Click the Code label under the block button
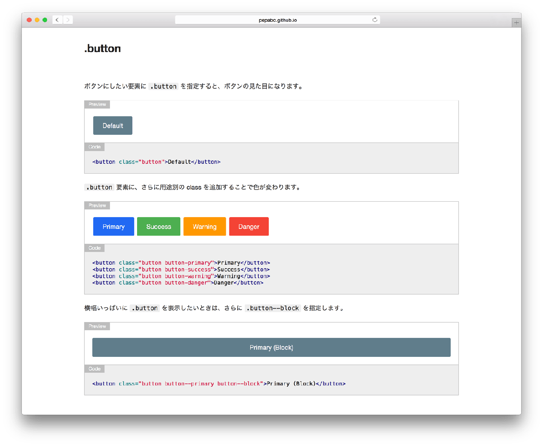The height and width of the screenshot is (446, 543). [x=95, y=369]
